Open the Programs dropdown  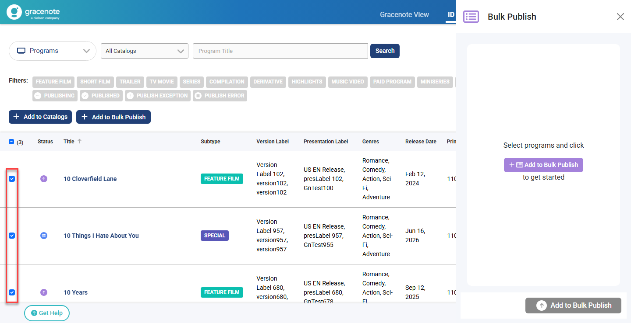[x=53, y=51]
